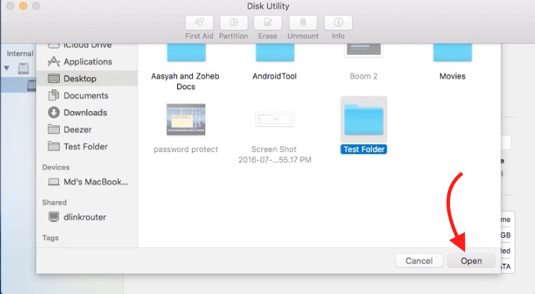
Task: Click the Open button
Action: (472, 260)
